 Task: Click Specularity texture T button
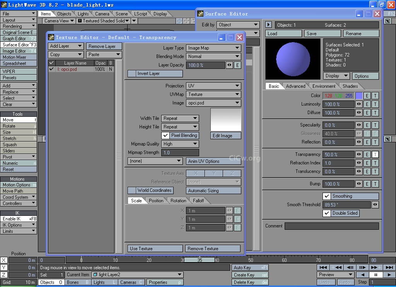click(x=375, y=125)
